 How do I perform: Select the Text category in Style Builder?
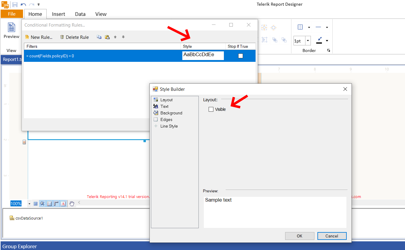pyautogui.click(x=161, y=106)
